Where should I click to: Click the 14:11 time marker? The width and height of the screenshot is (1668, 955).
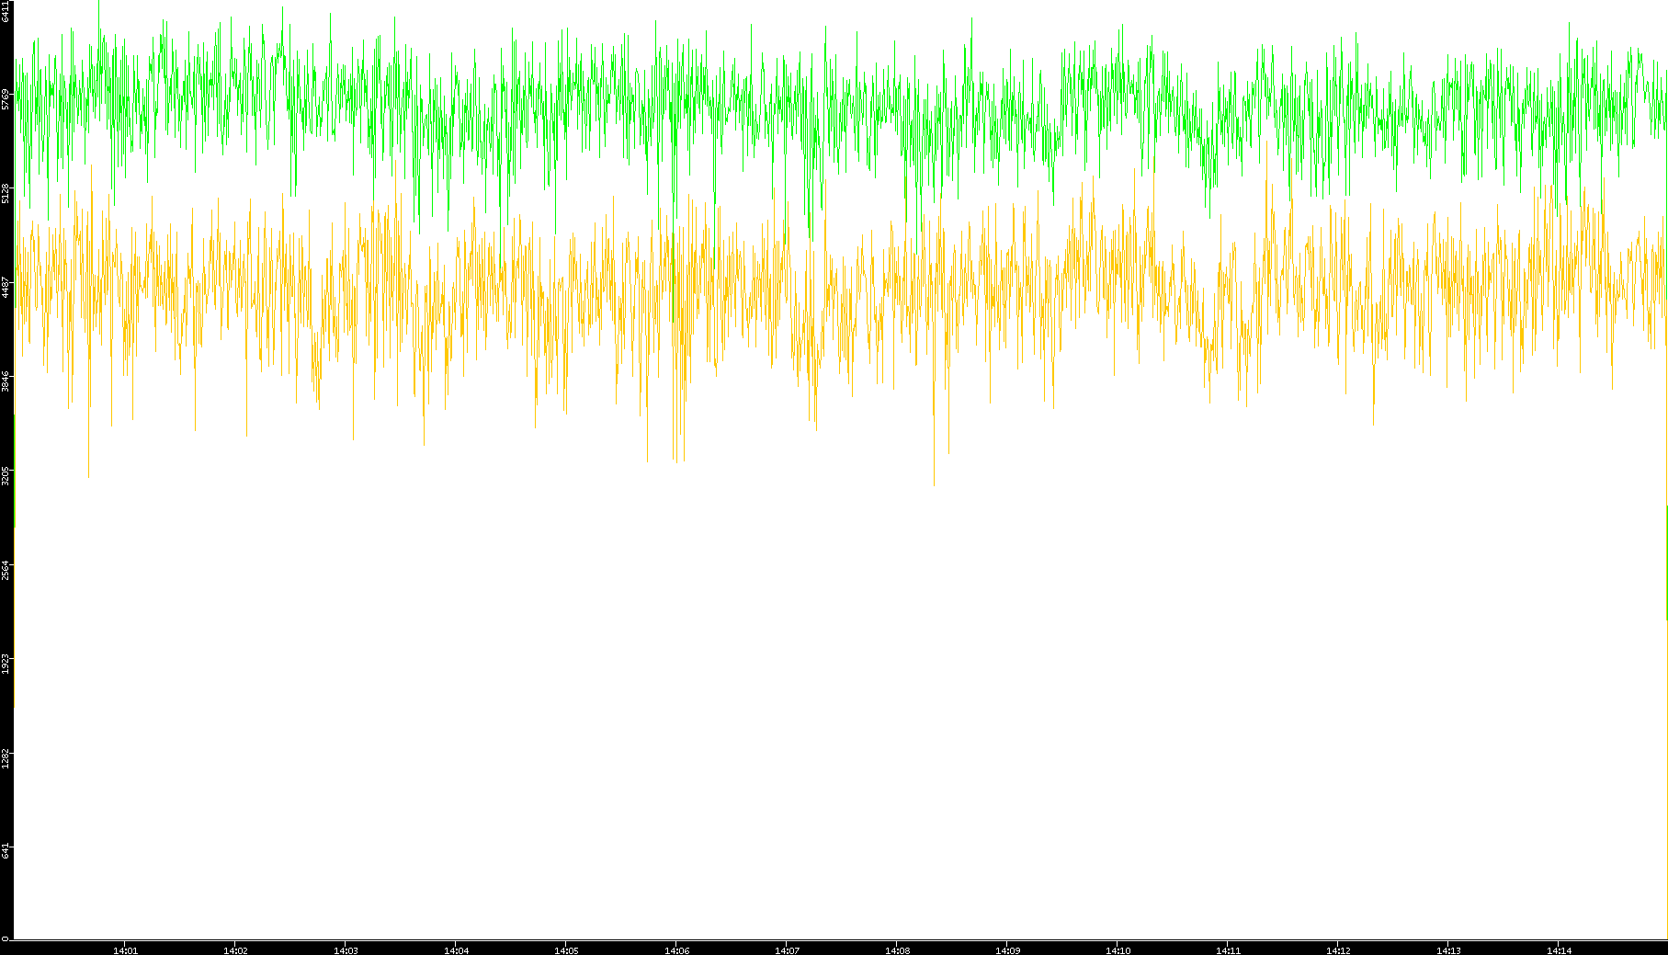tap(1228, 949)
